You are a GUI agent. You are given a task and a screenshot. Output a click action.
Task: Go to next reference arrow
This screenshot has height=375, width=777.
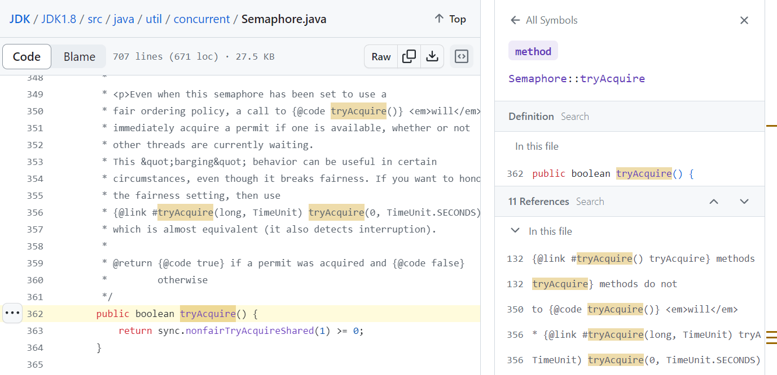pyautogui.click(x=744, y=202)
